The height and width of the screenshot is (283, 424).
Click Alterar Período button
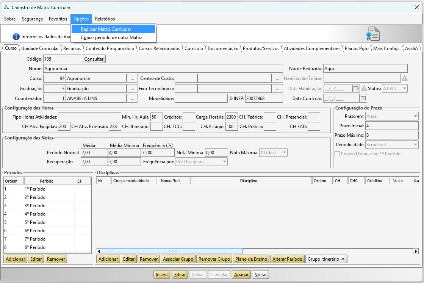coord(287,259)
